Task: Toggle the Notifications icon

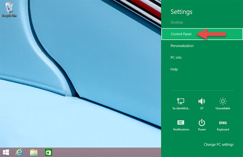Action: pos(181,123)
